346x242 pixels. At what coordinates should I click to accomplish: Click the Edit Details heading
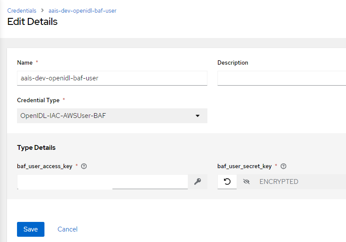(32, 22)
